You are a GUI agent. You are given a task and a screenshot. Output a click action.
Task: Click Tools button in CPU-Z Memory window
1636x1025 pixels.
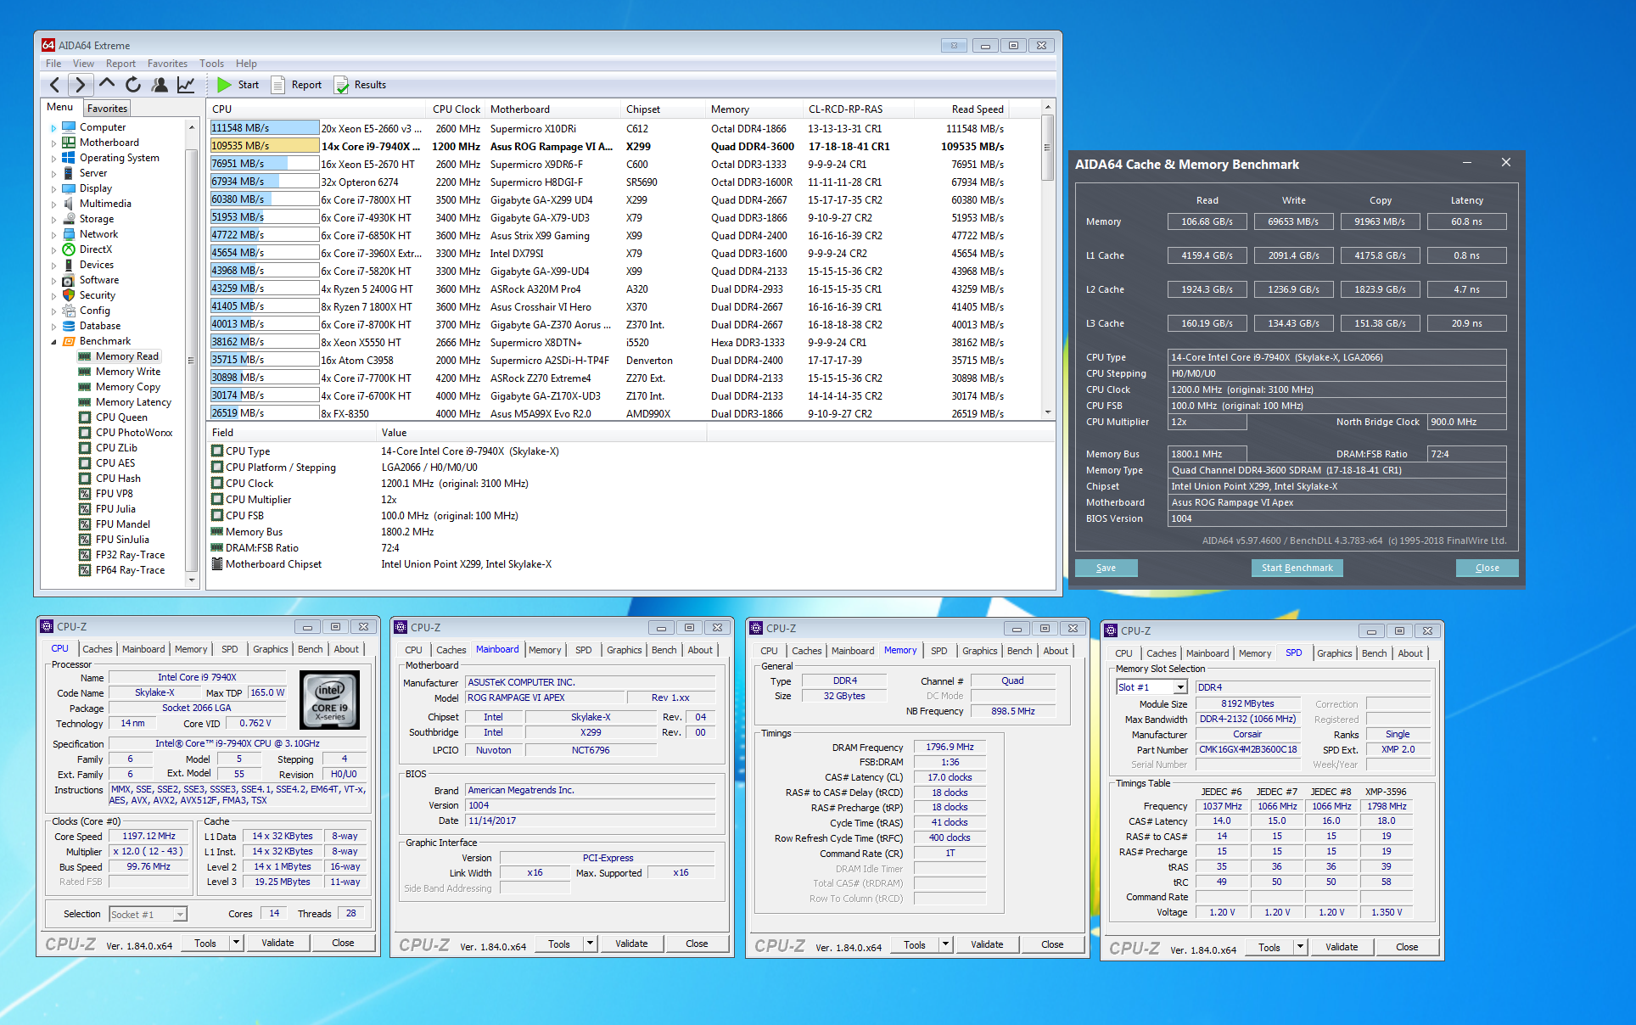(x=914, y=944)
